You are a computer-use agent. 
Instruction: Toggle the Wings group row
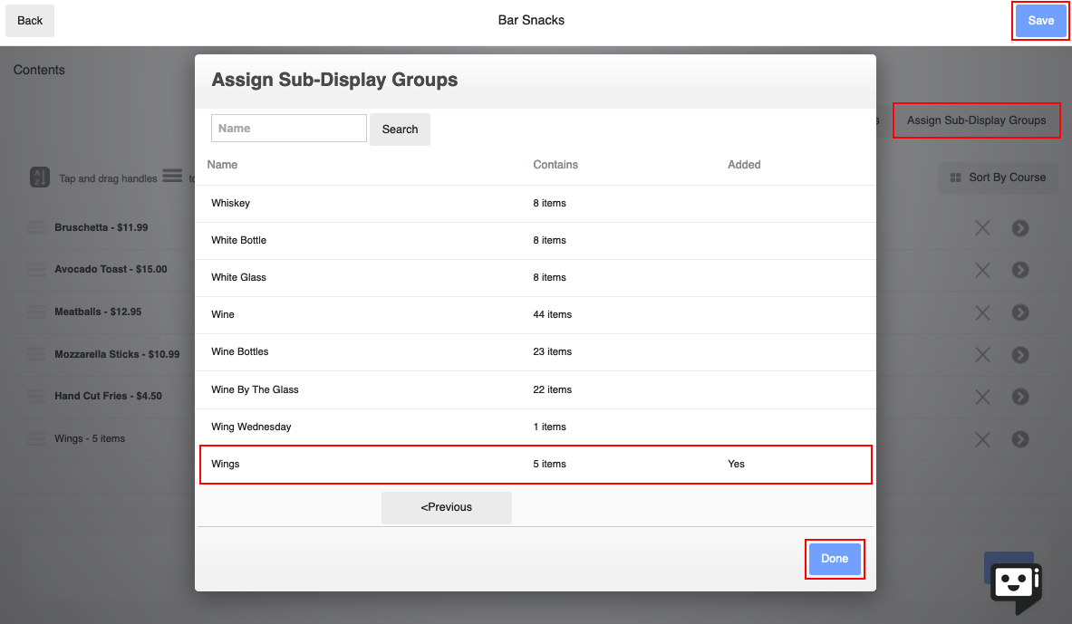coord(536,464)
